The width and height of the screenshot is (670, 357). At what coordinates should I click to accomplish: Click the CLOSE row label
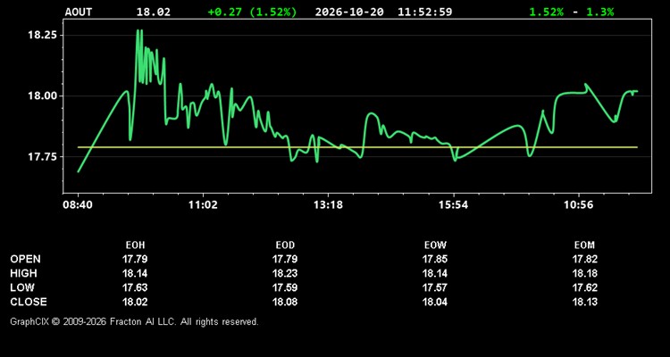coord(29,302)
